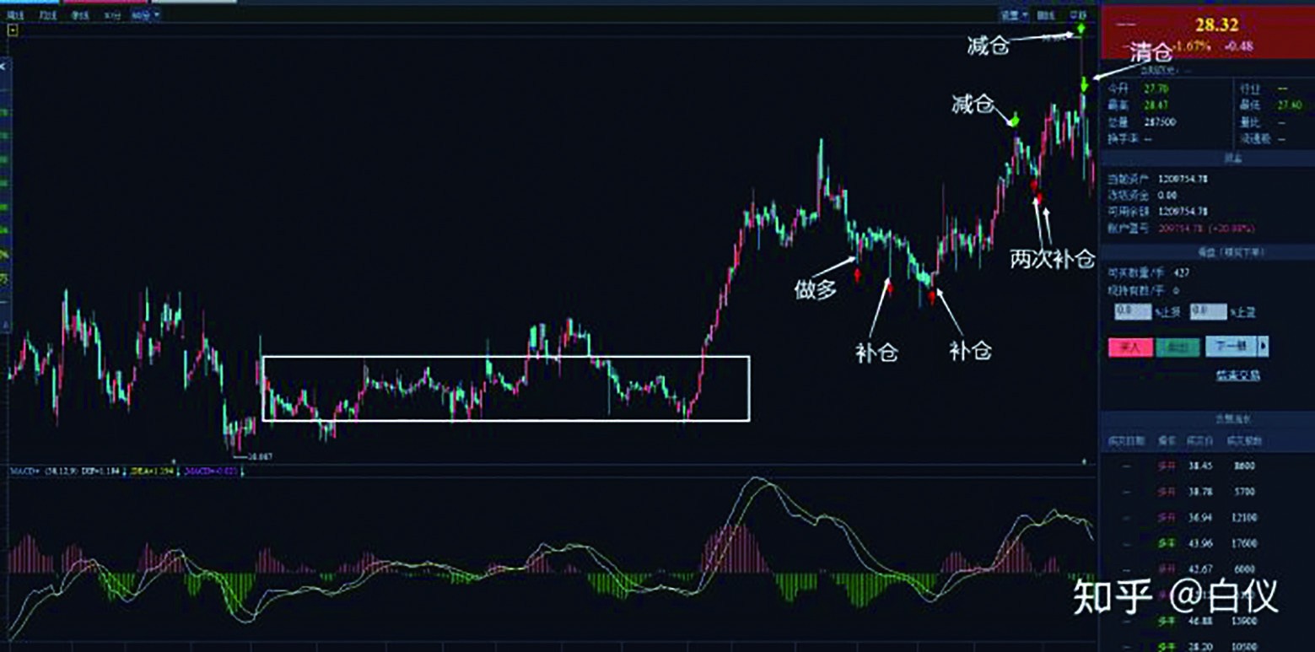1315x652 pixels.
Task: Click the Next bar (下一根) button
Action: 1231,347
